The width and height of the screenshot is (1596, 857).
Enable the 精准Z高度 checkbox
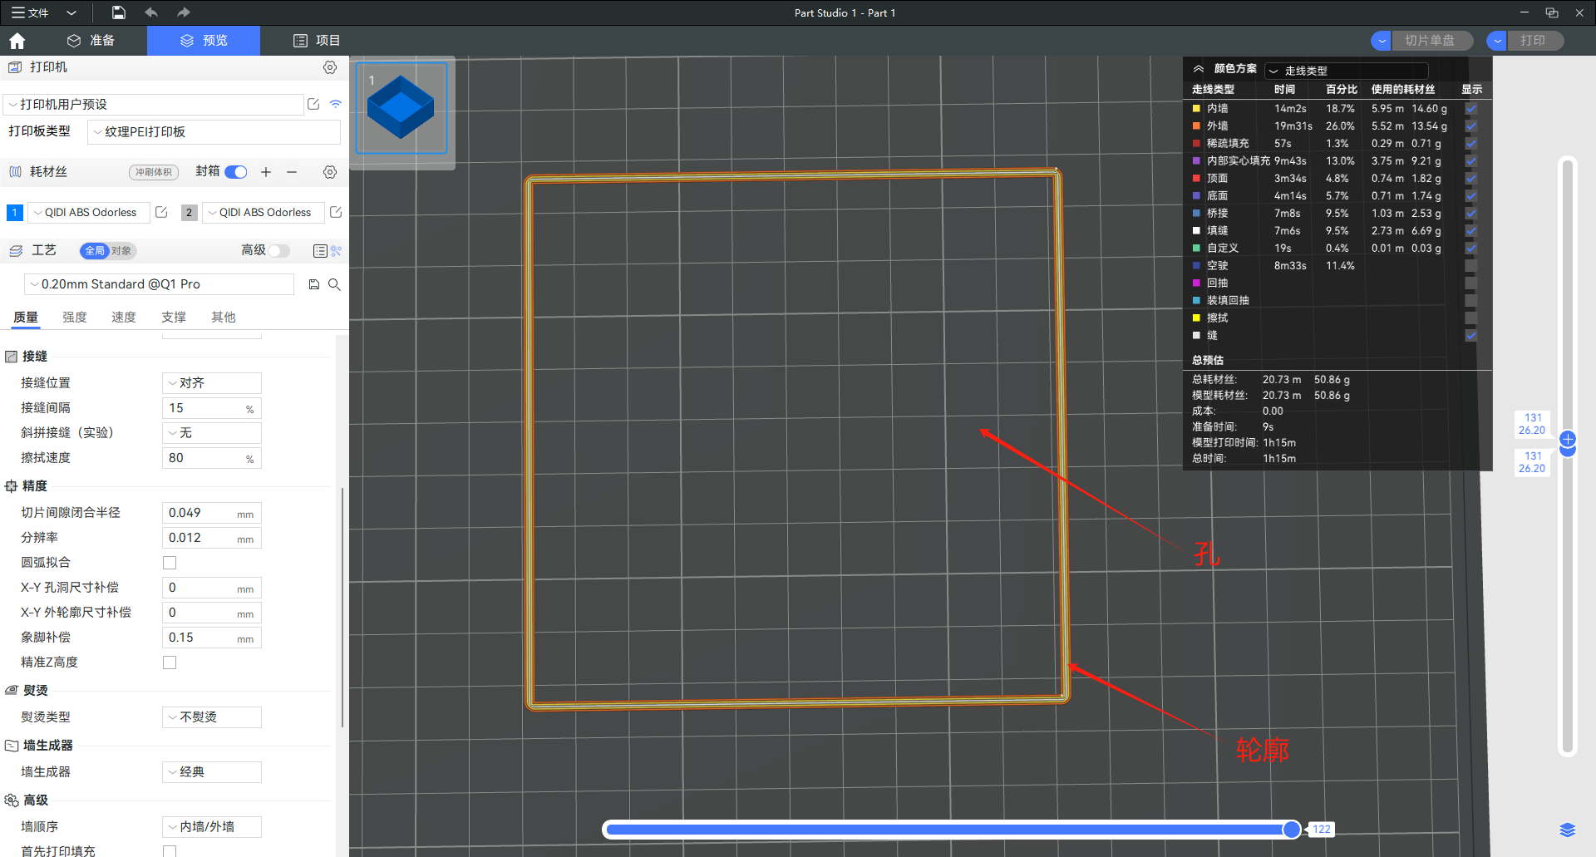coord(170,662)
